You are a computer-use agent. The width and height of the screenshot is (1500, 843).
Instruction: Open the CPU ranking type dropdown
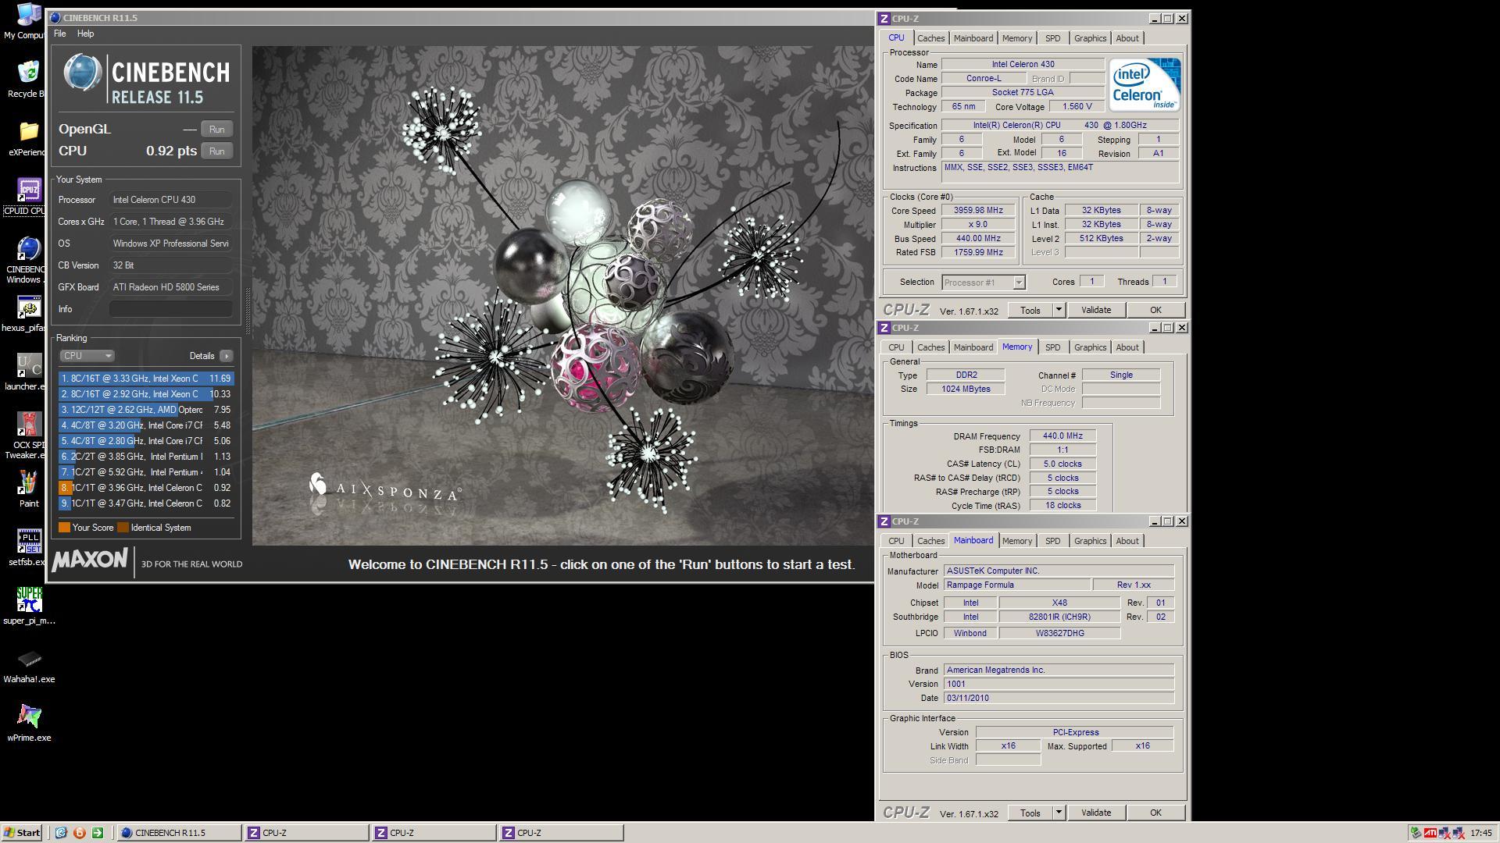tap(87, 356)
